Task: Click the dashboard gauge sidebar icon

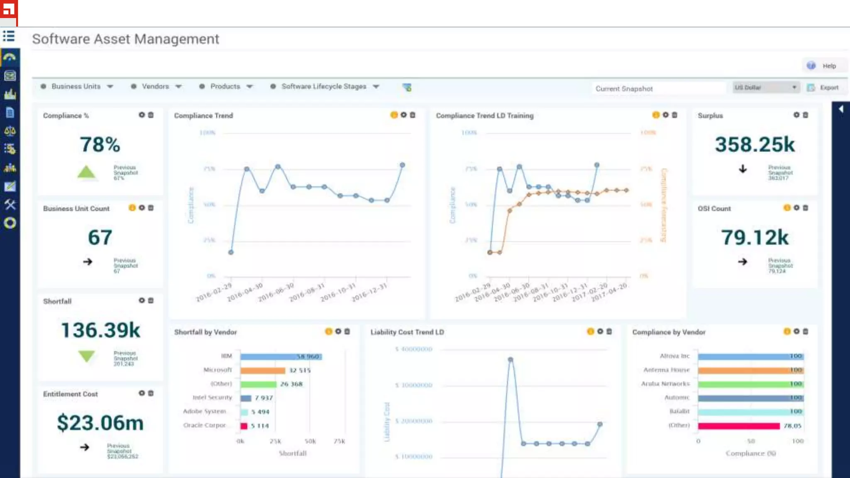Action: (x=10, y=57)
